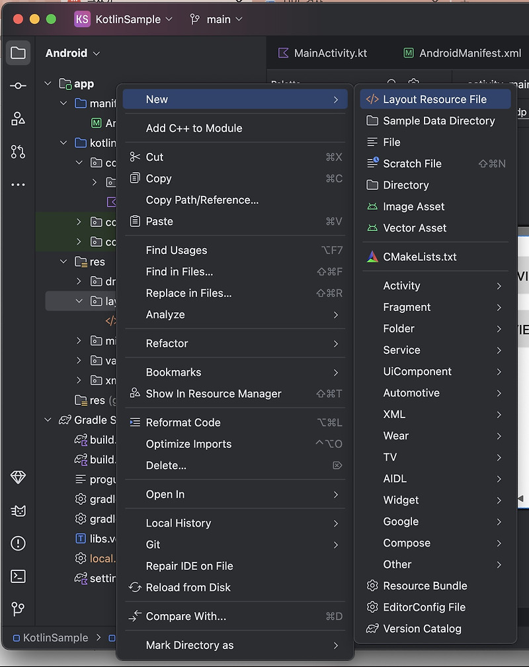This screenshot has height=667, width=529.
Task: Click Reload from Disk in context menu
Action: (188, 588)
